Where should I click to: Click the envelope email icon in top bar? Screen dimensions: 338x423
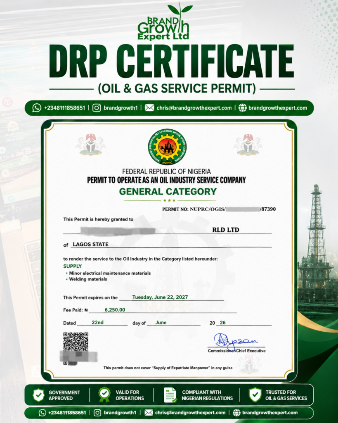pyautogui.click(x=149, y=108)
